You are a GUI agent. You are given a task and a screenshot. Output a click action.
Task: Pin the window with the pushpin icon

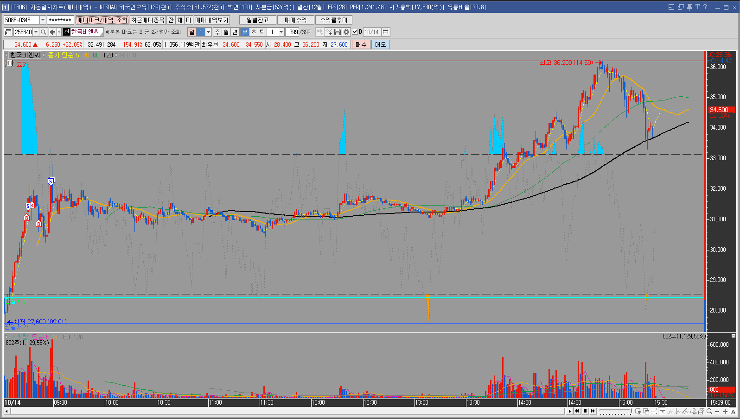pos(689,7)
